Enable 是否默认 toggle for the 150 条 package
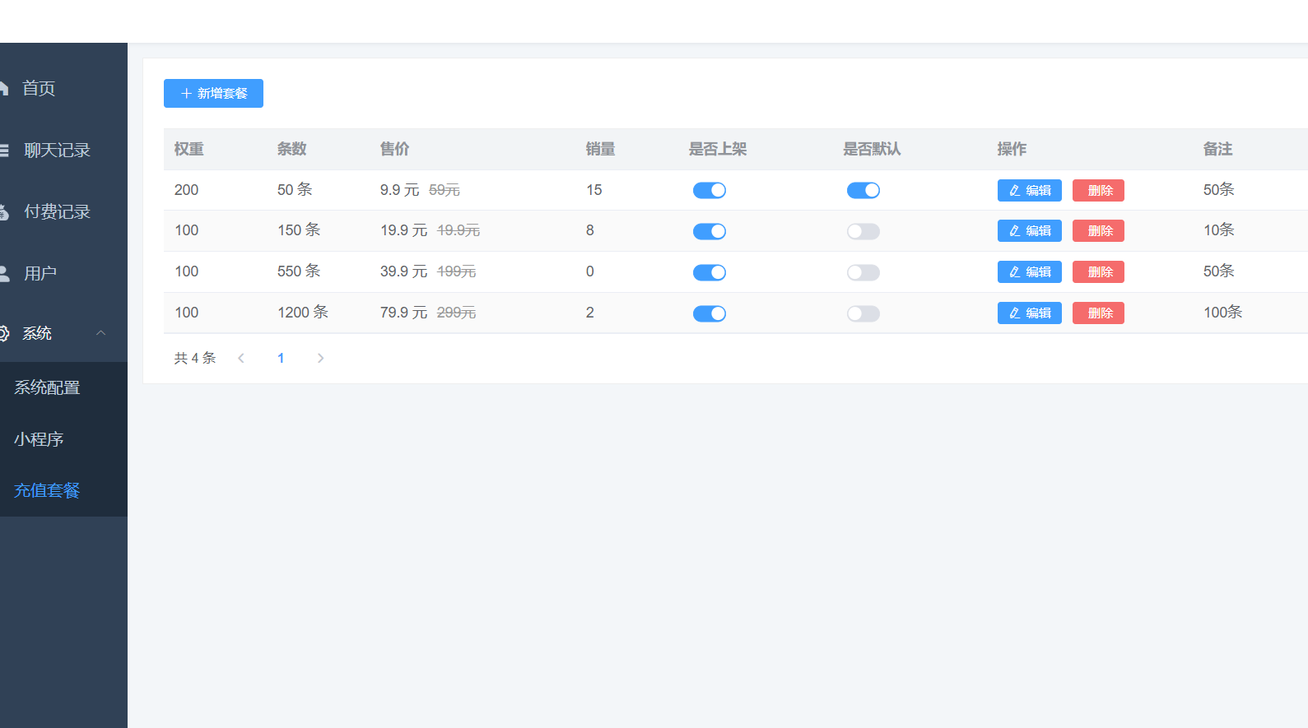The width and height of the screenshot is (1308, 728). (x=863, y=232)
